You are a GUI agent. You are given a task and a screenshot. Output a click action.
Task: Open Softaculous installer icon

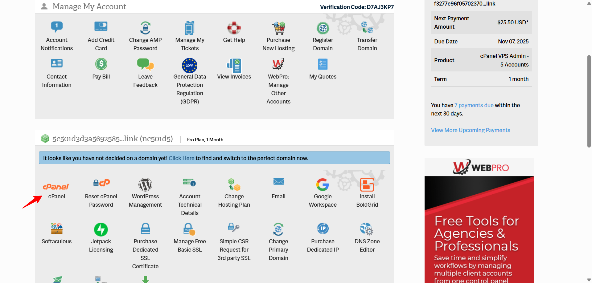coord(57,228)
